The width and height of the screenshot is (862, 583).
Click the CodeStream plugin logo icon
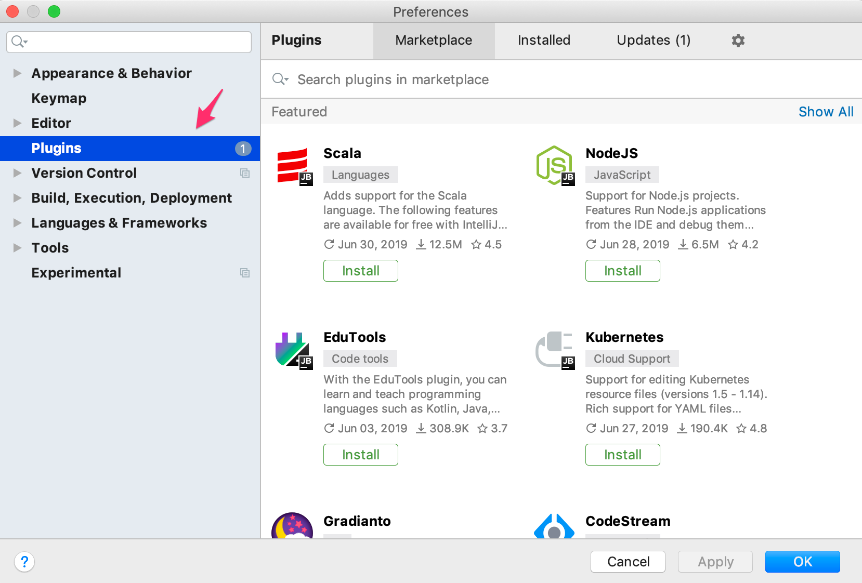click(554, 526)
